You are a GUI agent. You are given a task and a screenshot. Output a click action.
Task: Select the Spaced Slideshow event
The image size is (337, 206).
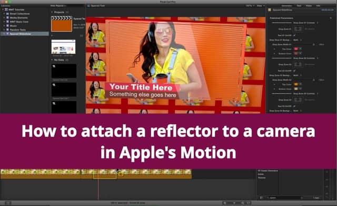click(x=25, y=34)
